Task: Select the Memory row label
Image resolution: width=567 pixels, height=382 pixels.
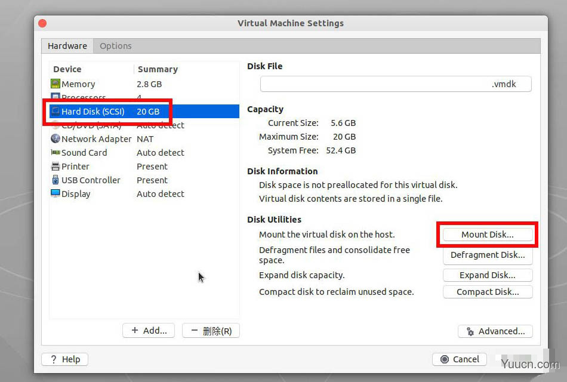Action: [78, 84]
